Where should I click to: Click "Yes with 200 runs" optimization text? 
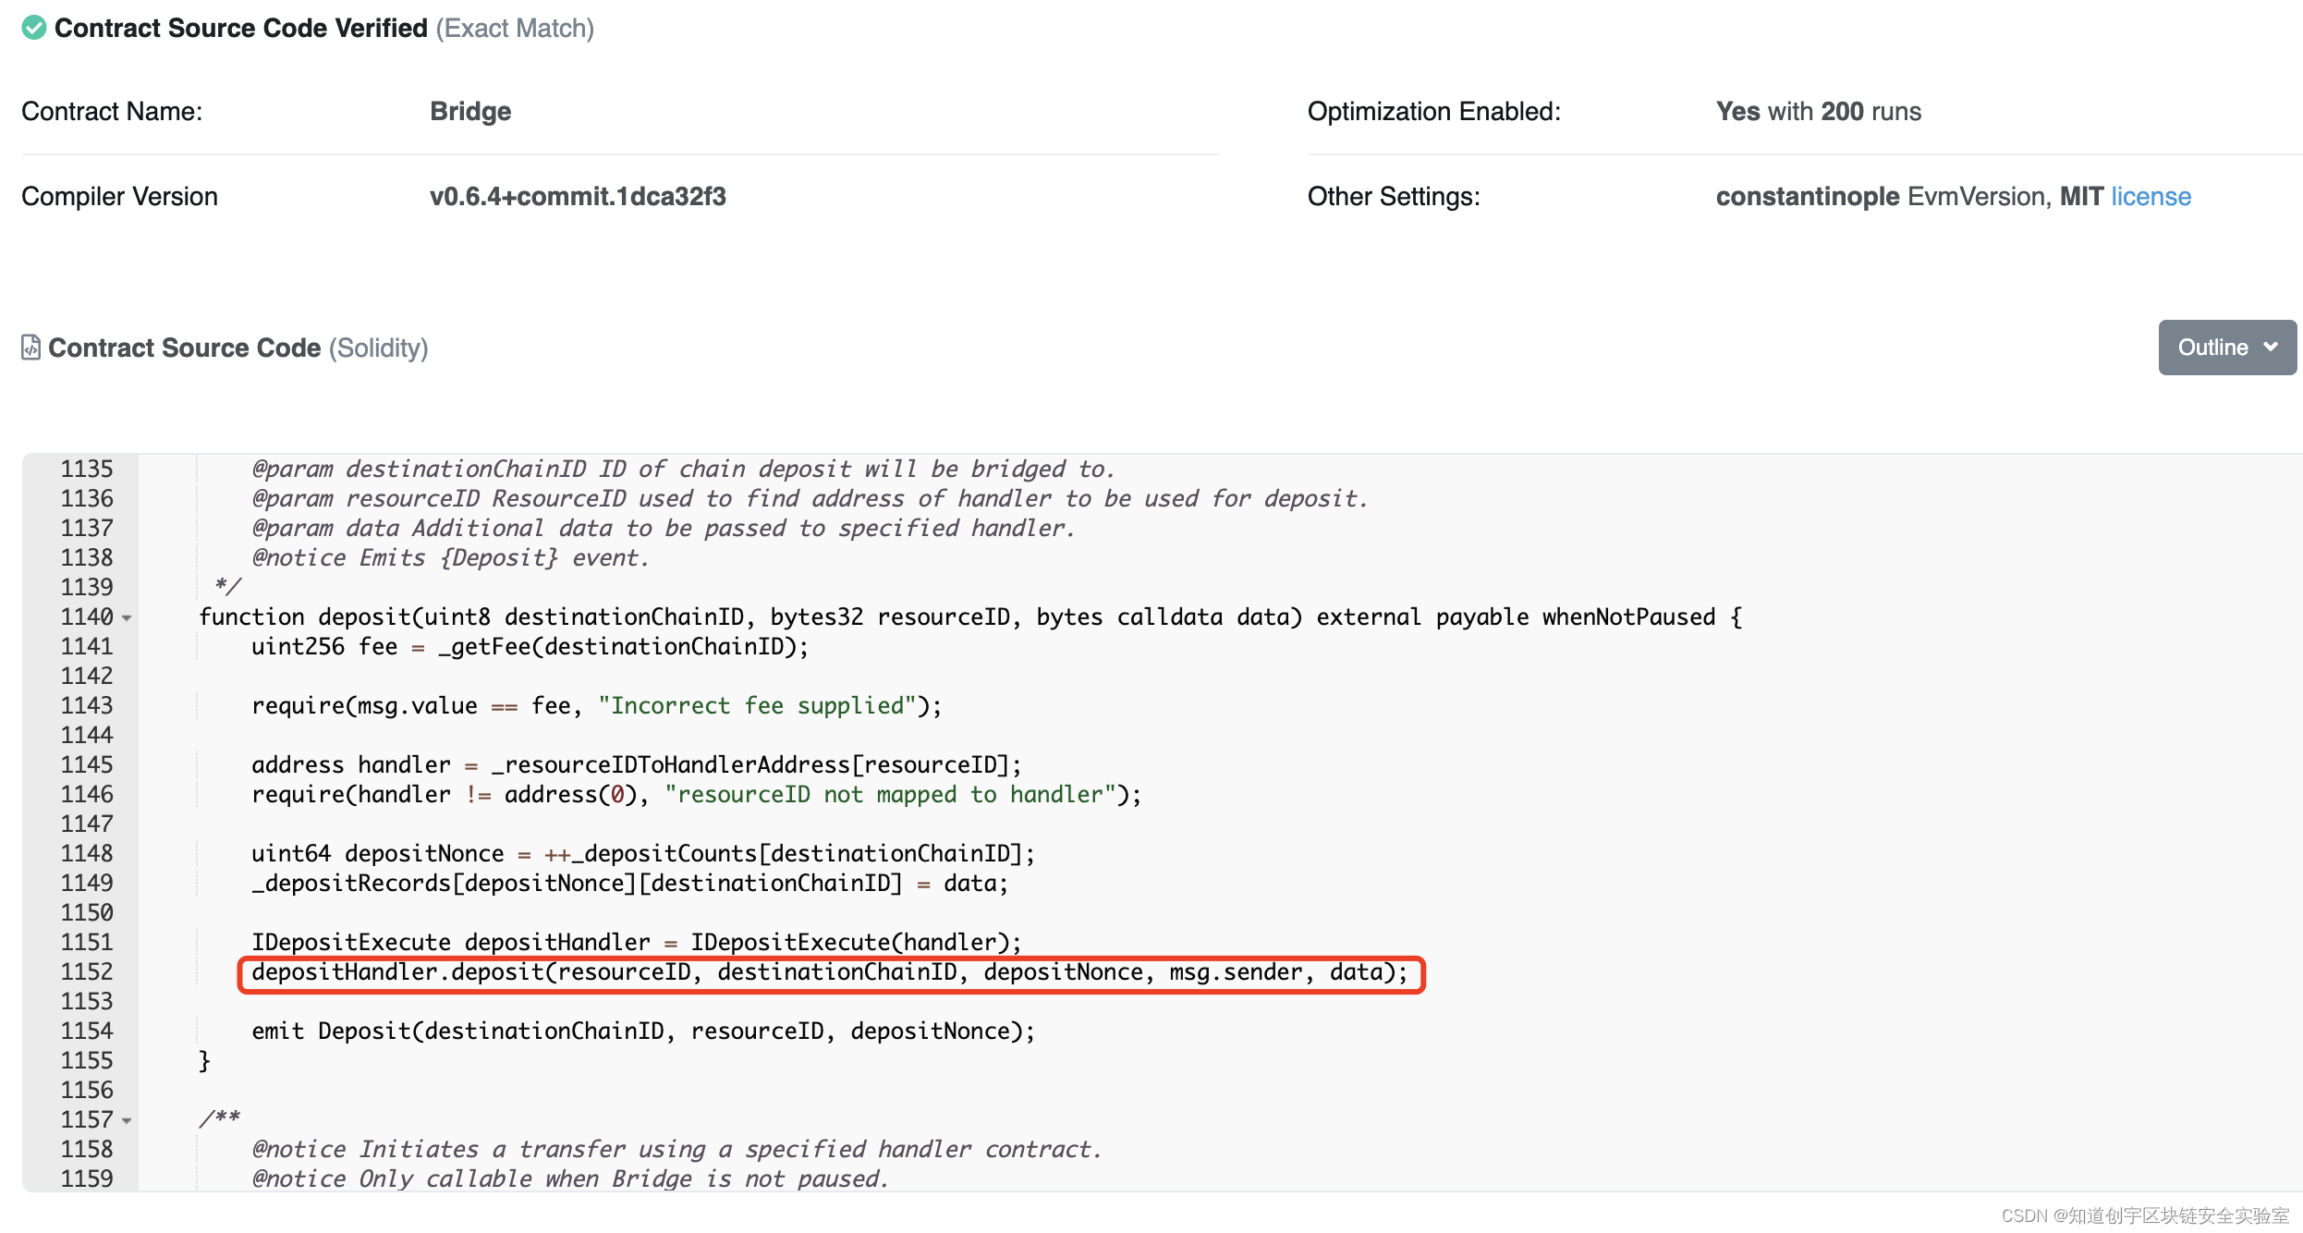(1818, 111)
